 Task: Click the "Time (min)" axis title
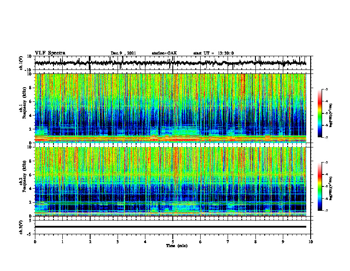(x=177, y=246)
